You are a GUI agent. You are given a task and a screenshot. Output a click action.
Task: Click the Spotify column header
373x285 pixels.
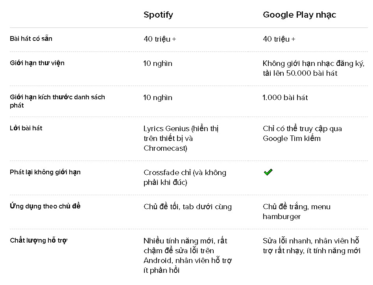coord(158,15)
